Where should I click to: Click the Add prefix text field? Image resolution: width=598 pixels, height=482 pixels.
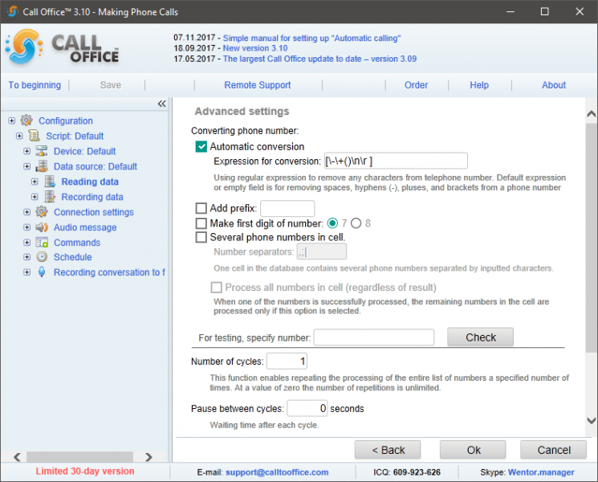click(287, 208)
